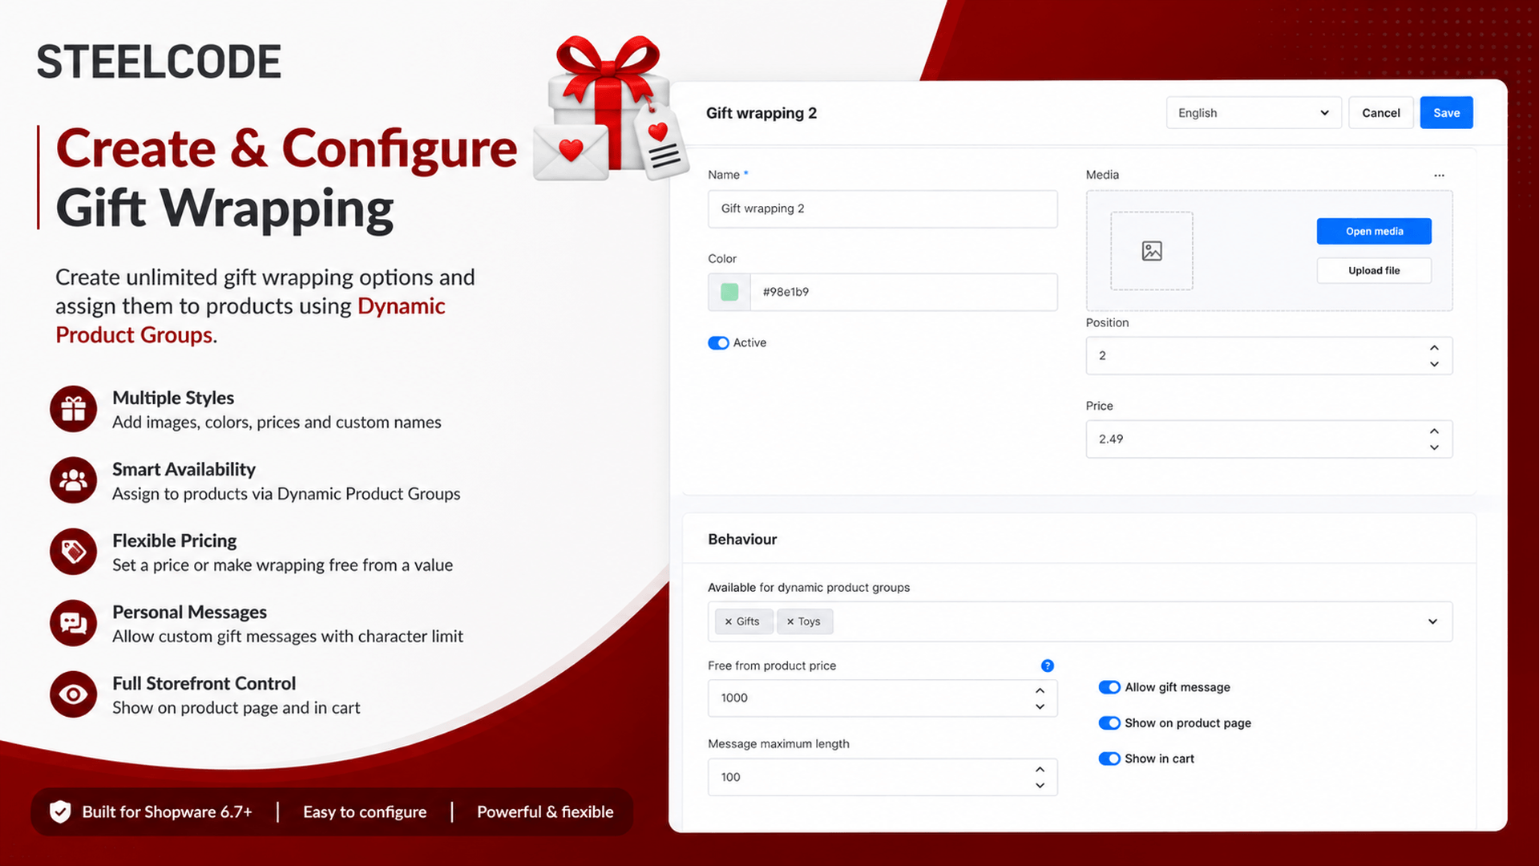
Task: Remove the Gifts tag
Action: (729, 621)
